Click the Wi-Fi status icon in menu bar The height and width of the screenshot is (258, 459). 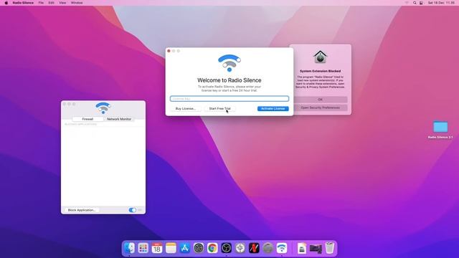[407, 3]
